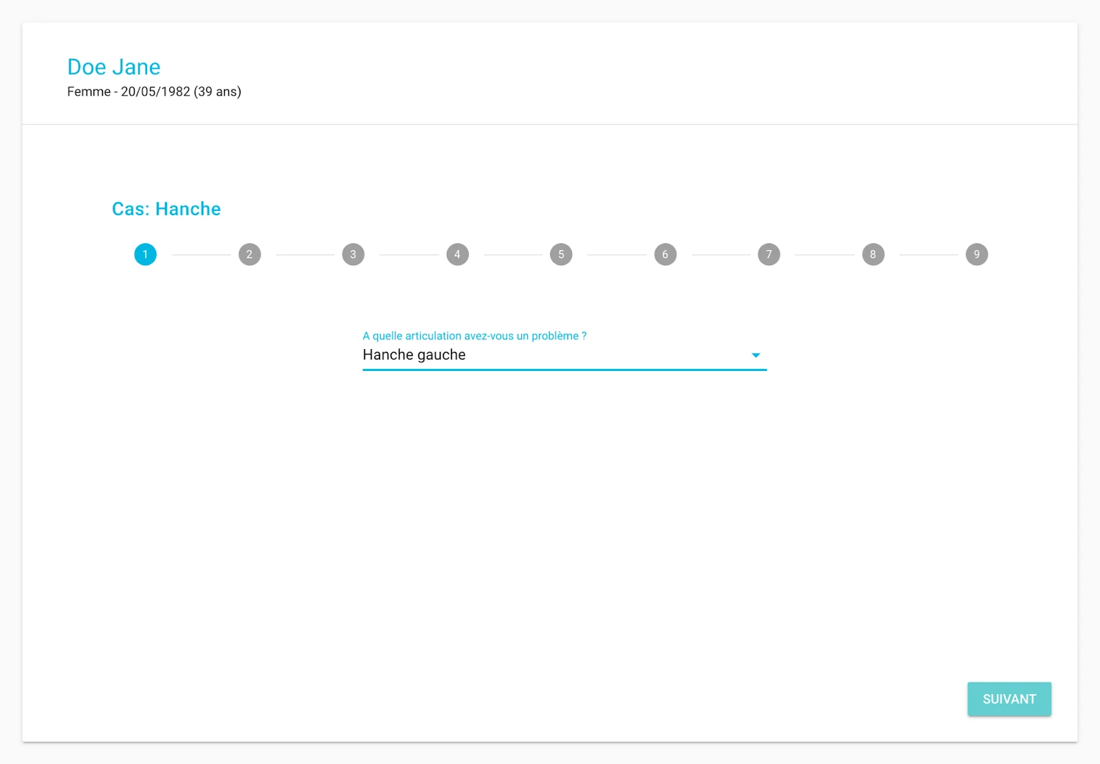Click the 'Cas: Hanche' heading

[166, 209]
